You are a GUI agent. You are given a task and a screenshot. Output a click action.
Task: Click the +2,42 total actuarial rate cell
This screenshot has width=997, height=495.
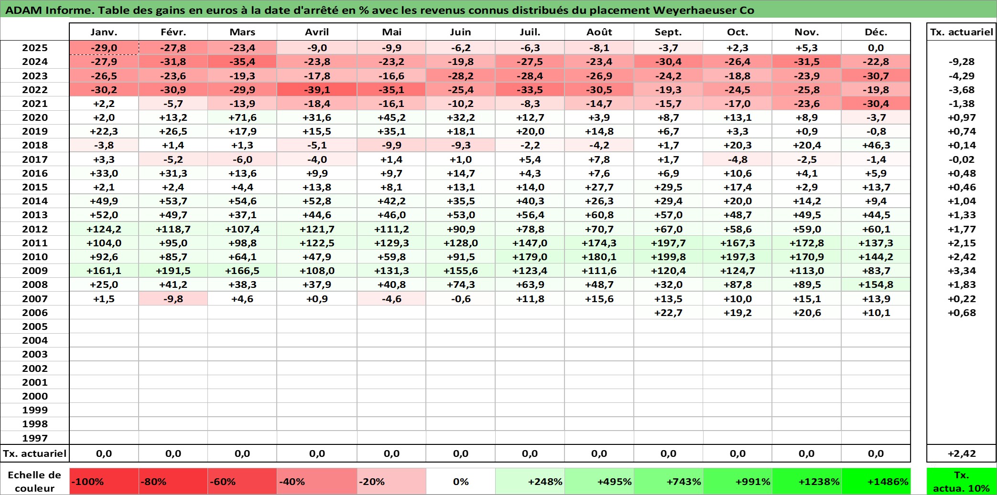point(961,453)
